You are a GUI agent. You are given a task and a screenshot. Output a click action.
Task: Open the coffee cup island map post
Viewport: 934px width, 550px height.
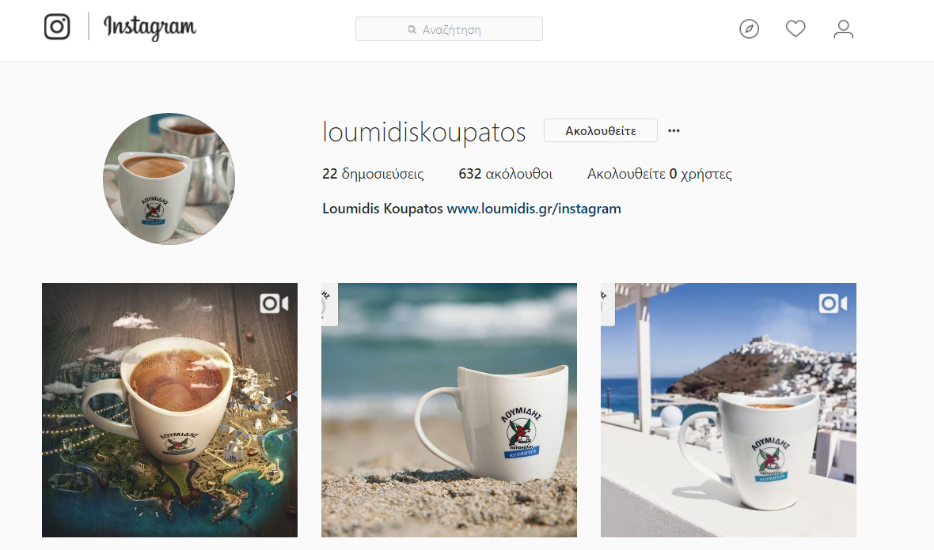[169, 410]
